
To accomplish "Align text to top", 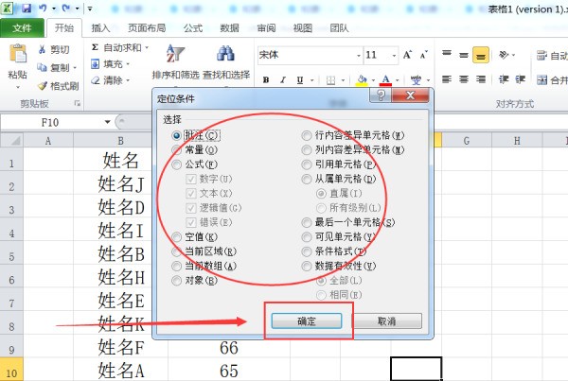I will click(x=447, y=55).
